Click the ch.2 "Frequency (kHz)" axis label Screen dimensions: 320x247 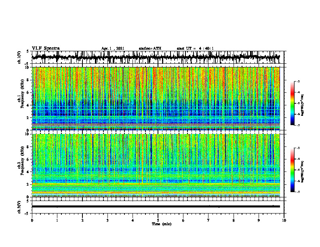[x=22, y=161]
